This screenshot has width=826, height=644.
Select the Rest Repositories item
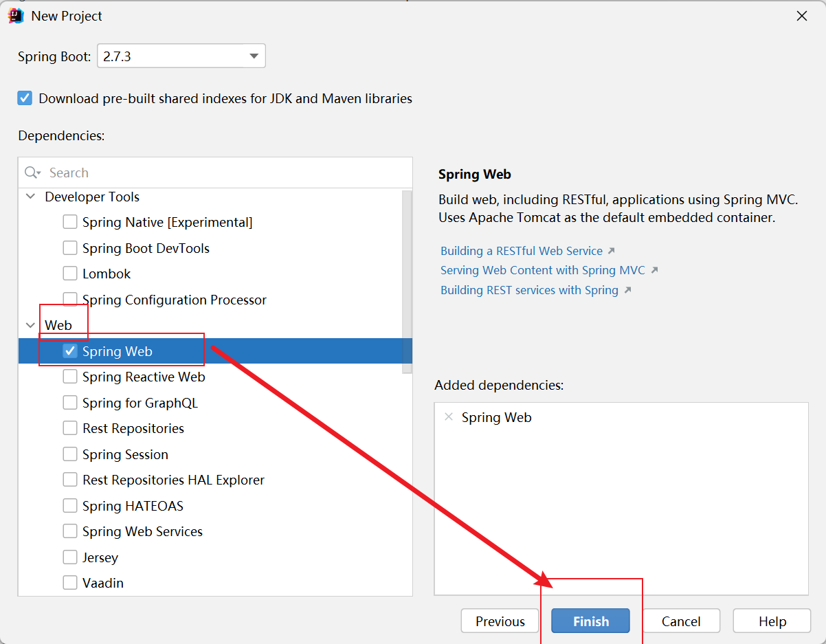[x=133, y=428]
